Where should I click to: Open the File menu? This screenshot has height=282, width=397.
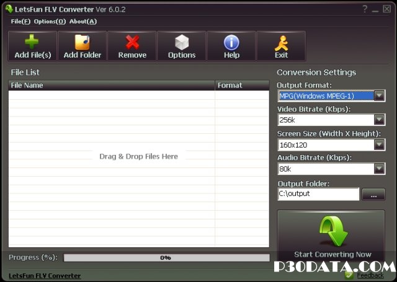(x=20, y=21)
